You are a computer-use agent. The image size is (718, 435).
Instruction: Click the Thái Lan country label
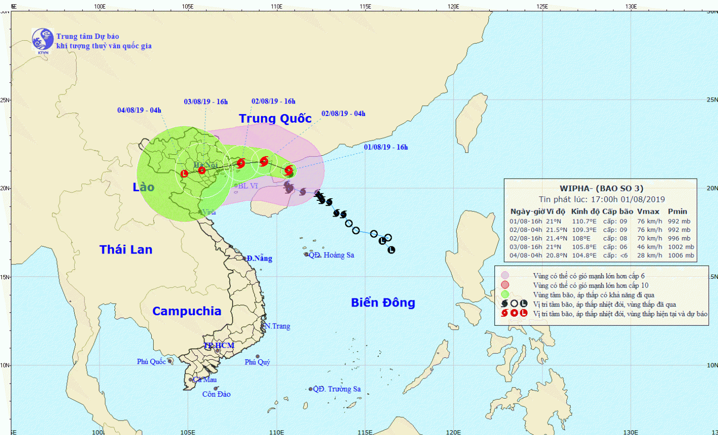126,249
